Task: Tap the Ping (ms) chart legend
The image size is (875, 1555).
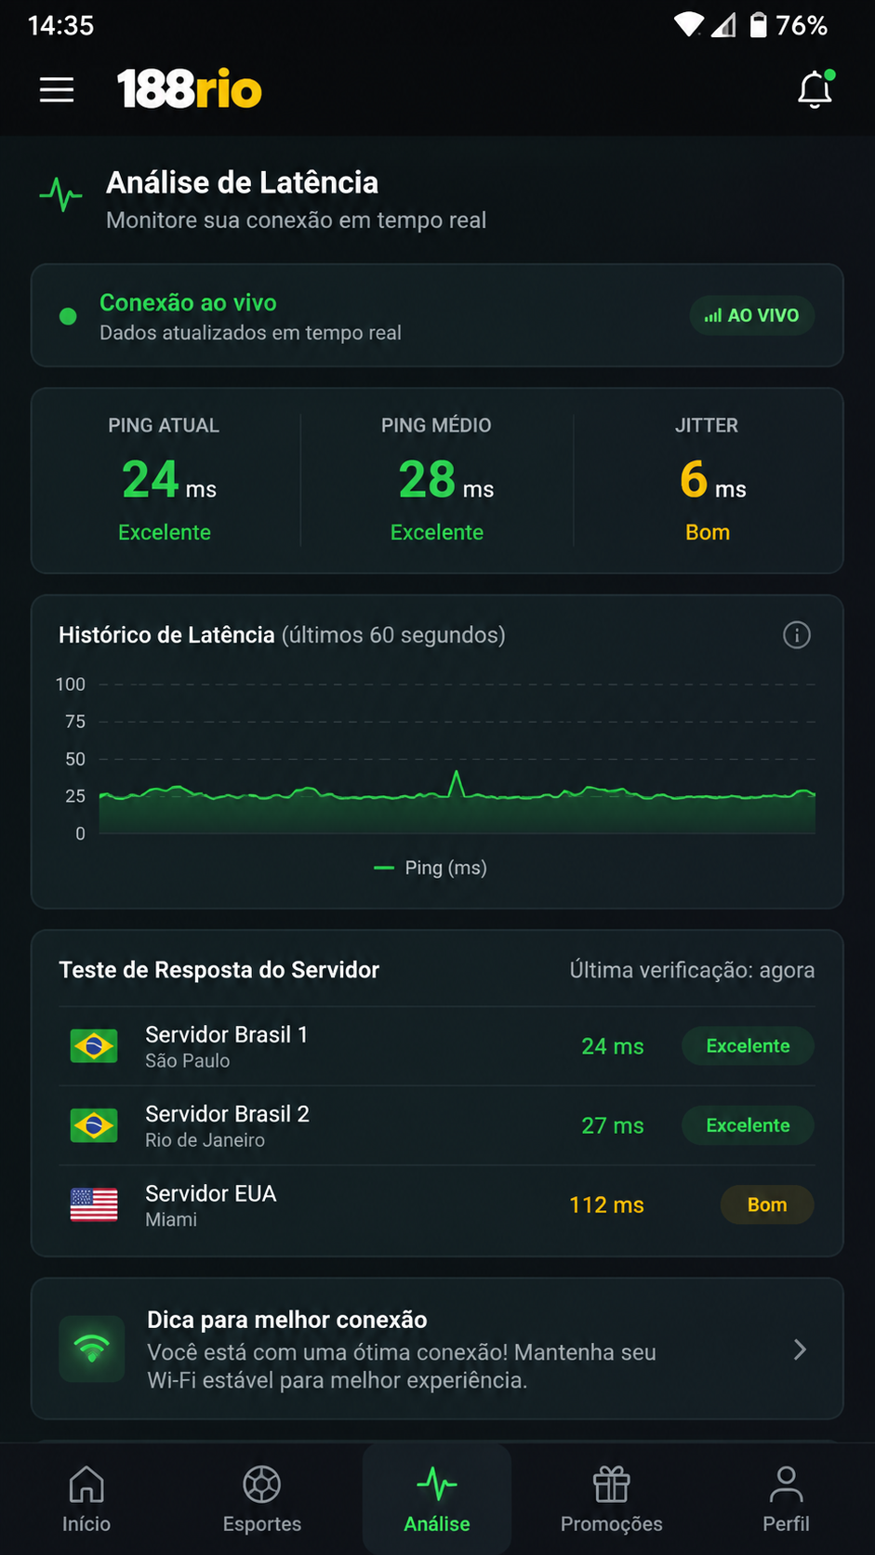Action: (431, 868)
